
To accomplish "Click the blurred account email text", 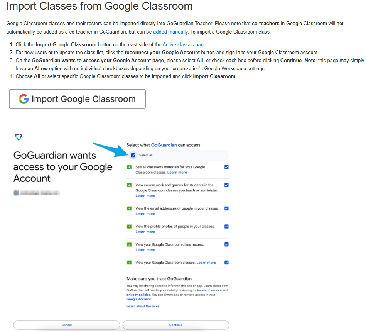I will coord(40,193).
